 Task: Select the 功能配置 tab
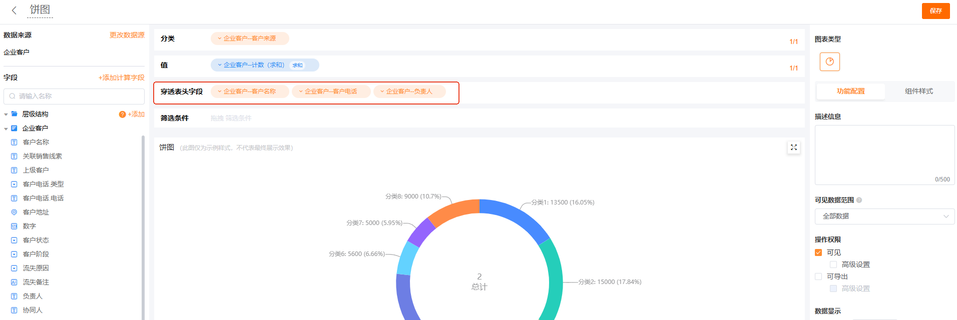(850, 91)
